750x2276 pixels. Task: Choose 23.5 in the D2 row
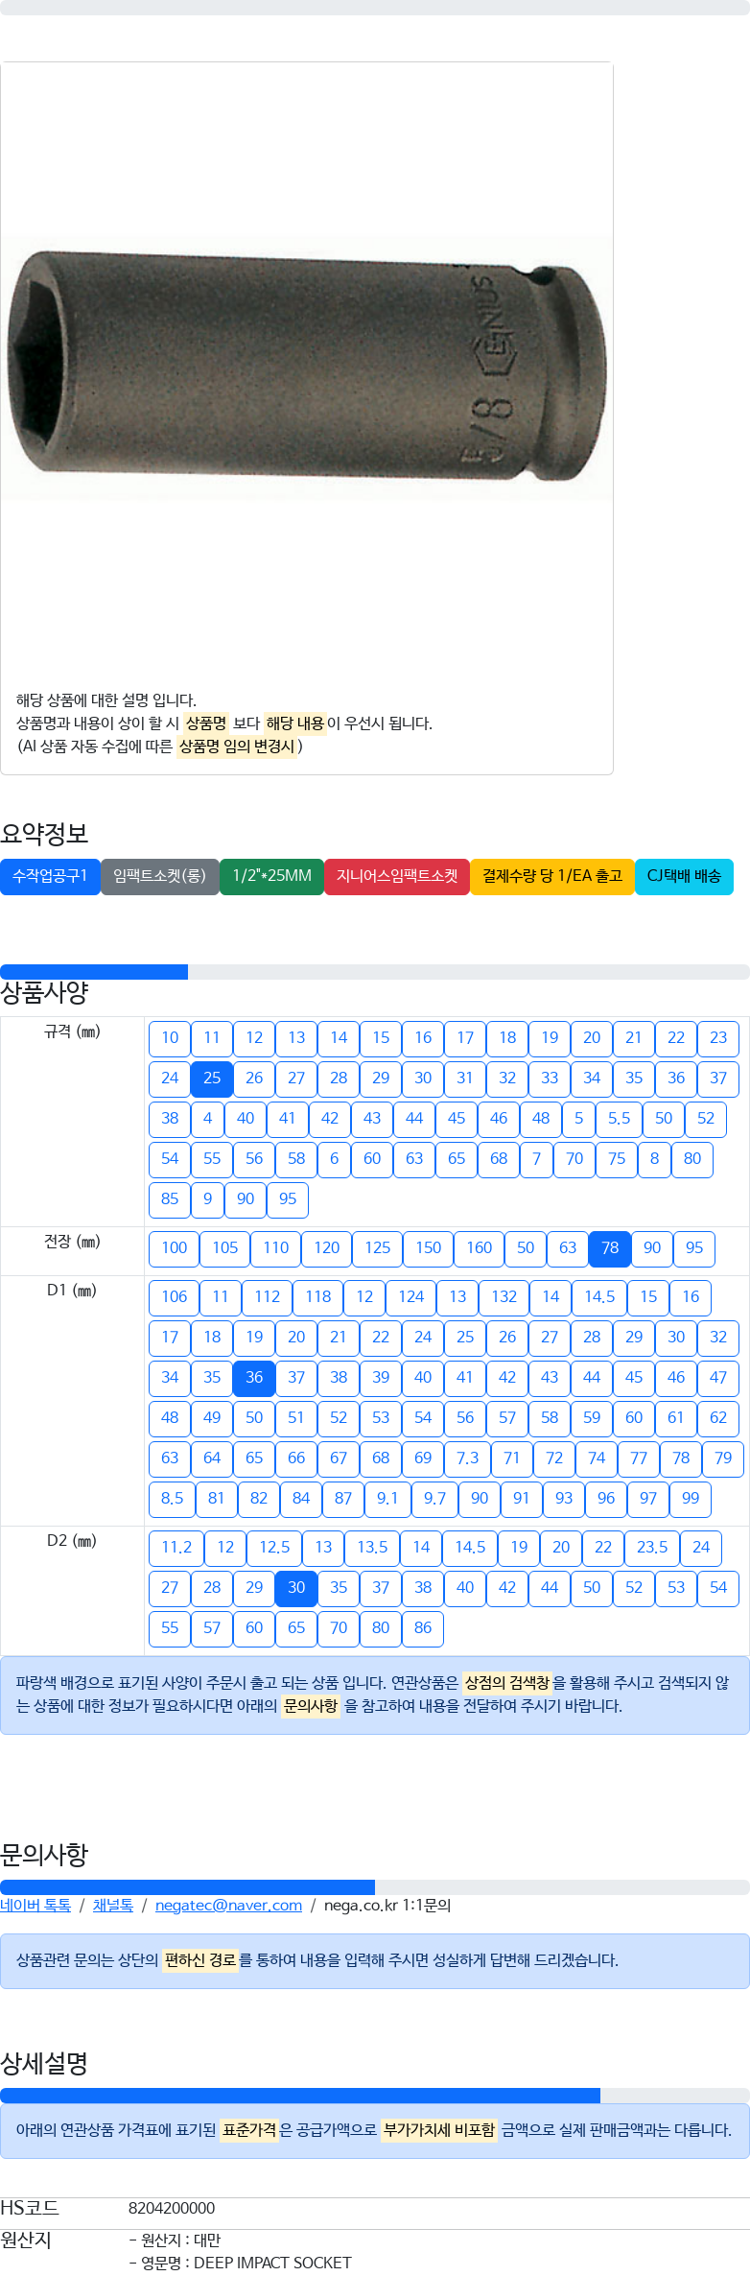(651, 1548)
